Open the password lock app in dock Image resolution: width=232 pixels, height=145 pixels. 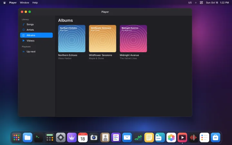(x=160, y=138)
